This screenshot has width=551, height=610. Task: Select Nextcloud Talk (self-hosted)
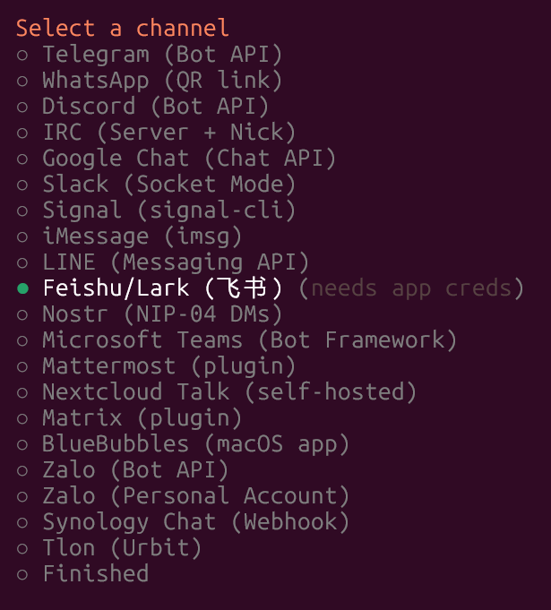pos(228,392)
